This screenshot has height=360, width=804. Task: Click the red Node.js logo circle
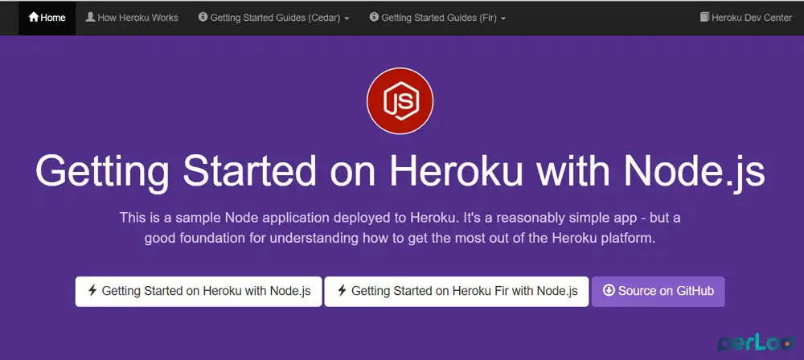(400, 101)
